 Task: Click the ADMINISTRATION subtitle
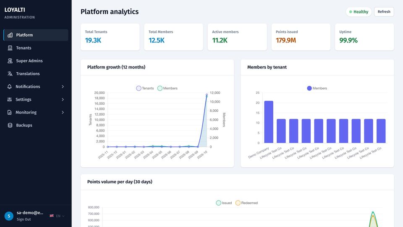20,17
